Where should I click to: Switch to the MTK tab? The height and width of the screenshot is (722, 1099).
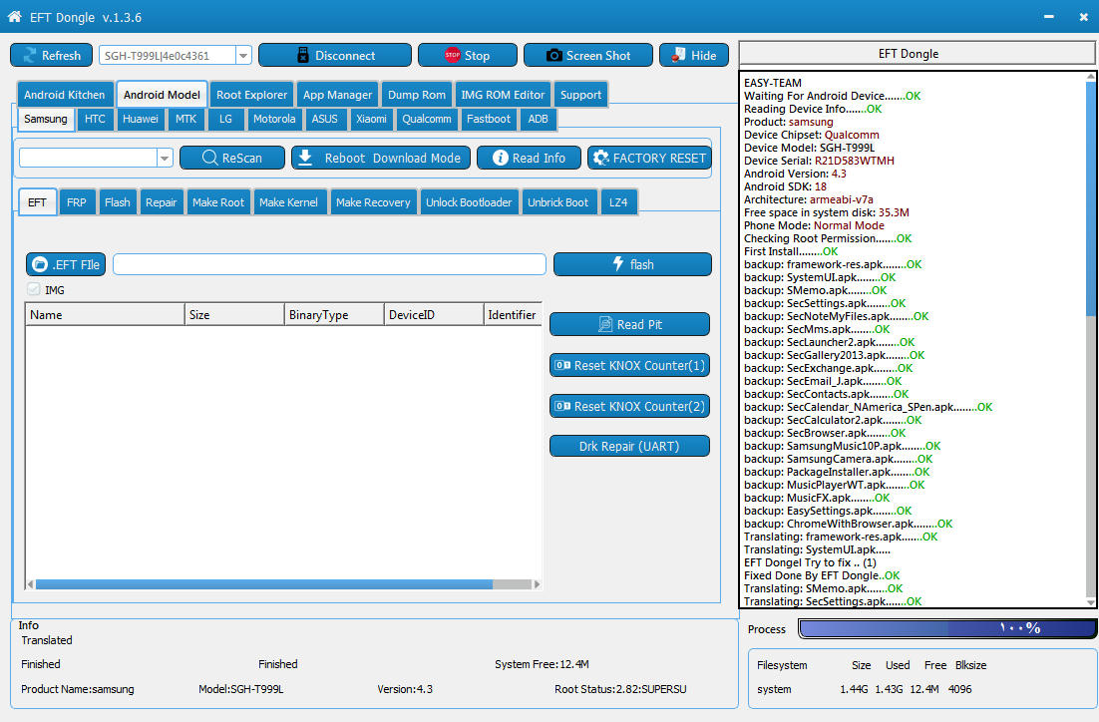pyautogui.click(x=185, y=119)
